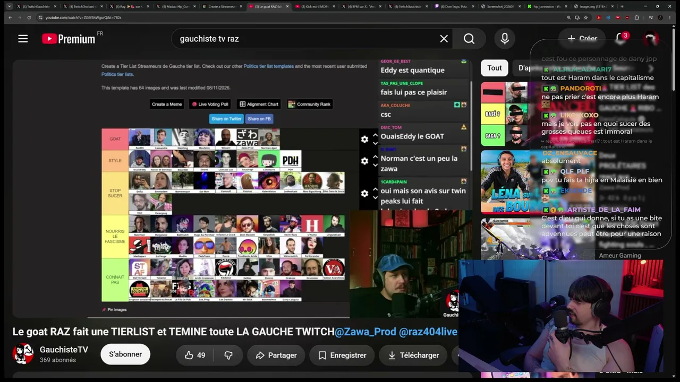
Task: Open the Alignment Chart
Action: click(x=259, y=104)
